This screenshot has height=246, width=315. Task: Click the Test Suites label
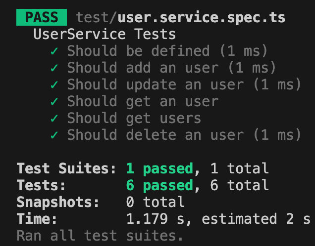tap(66, 168)
